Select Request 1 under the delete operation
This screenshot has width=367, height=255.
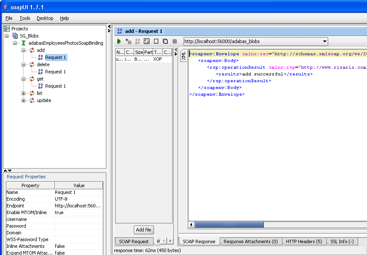(55, 72)
